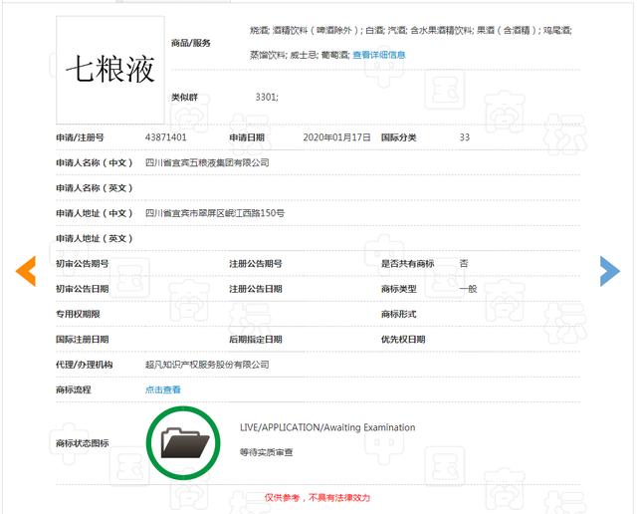This screenshot has height=514, width=637.
Task: Click the 国际分类 label
Action: [398, 137]
